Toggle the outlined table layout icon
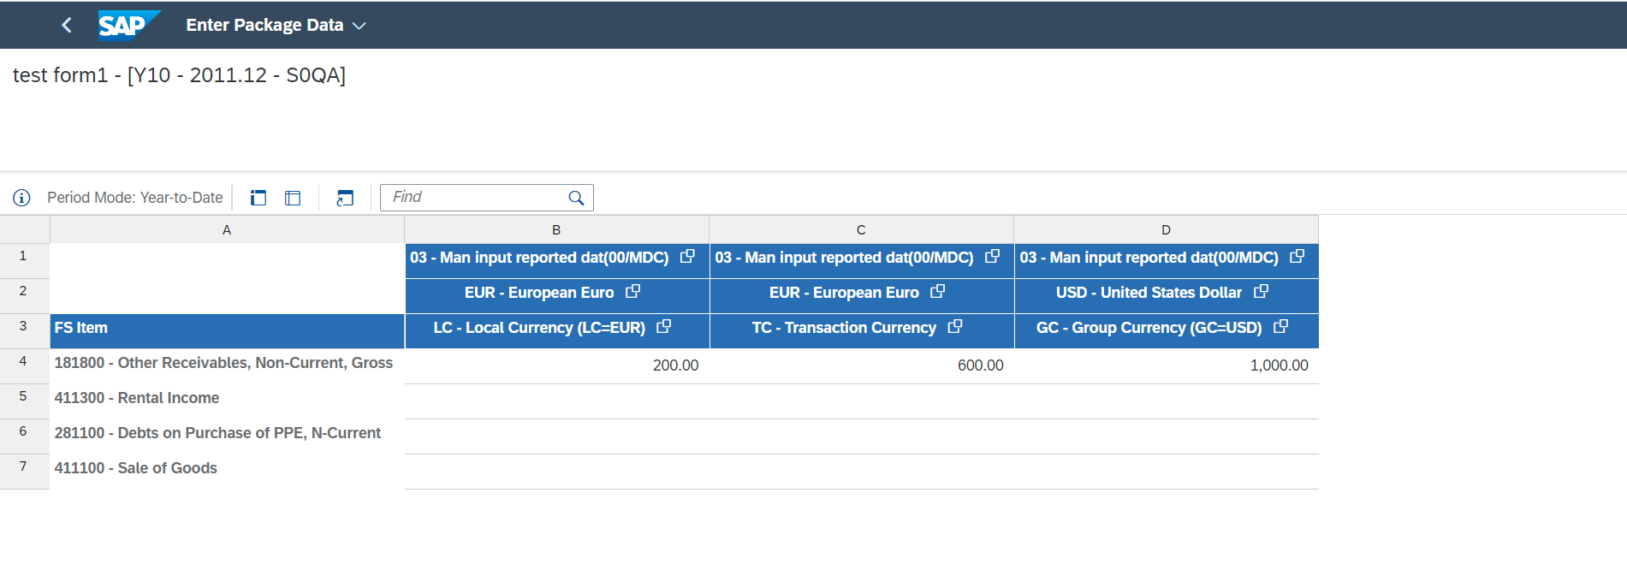This screenshot has height=576, width=1627. click(x=293, y=198)
